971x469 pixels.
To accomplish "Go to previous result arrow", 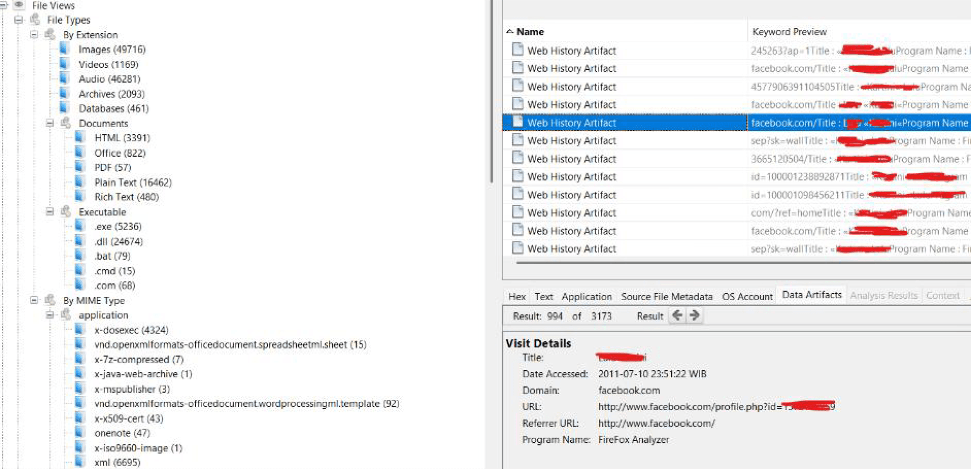I will pos(677,315).
